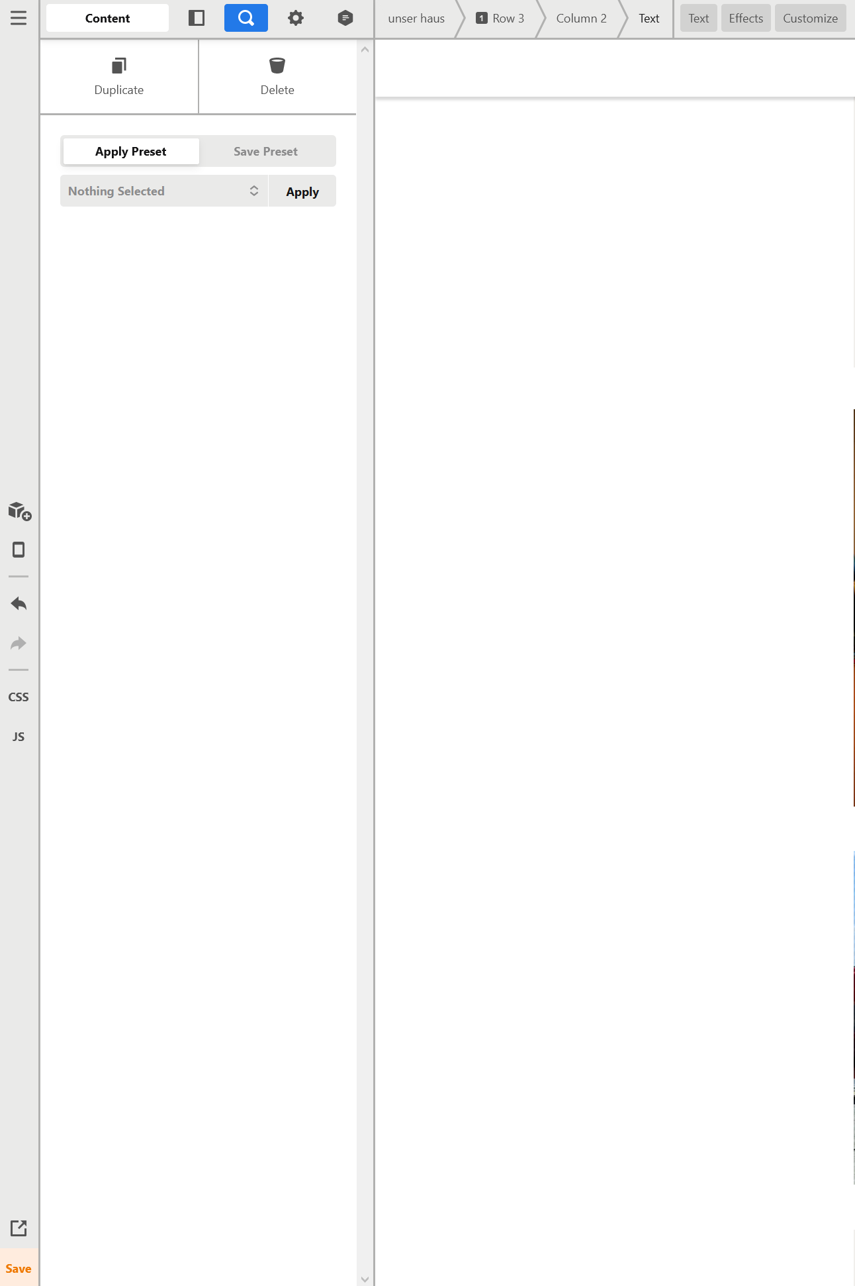
Task: Open the settings gear icon
Action: pos(296,18)
